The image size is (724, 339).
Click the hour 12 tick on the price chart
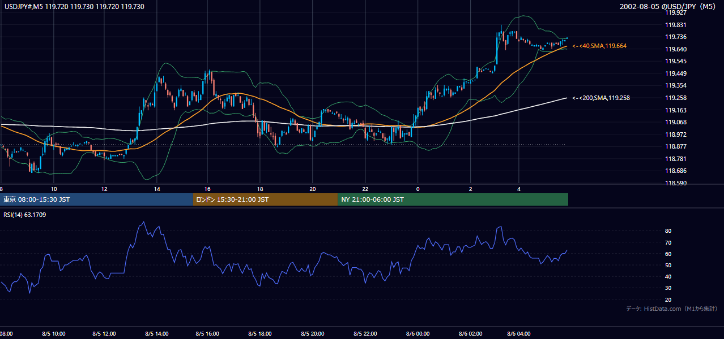point(104,189)
